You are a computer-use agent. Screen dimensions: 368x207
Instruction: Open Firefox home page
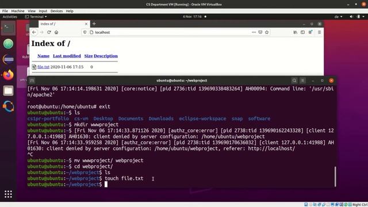56,32
